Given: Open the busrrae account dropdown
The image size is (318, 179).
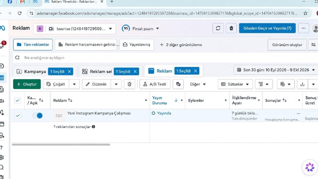Looking at the screenshot, I should (75, 28).
